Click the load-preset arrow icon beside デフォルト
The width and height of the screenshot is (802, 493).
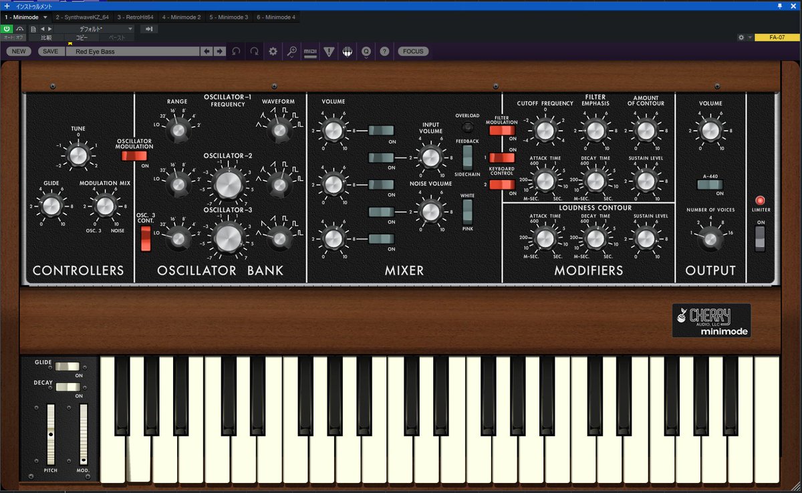point(150,29)
